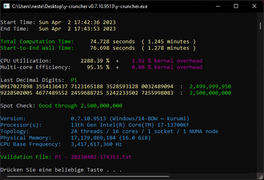
Task: Click validation file 'Pi - 20230402-174353.txt'
Action: click(x=93, y=157)
